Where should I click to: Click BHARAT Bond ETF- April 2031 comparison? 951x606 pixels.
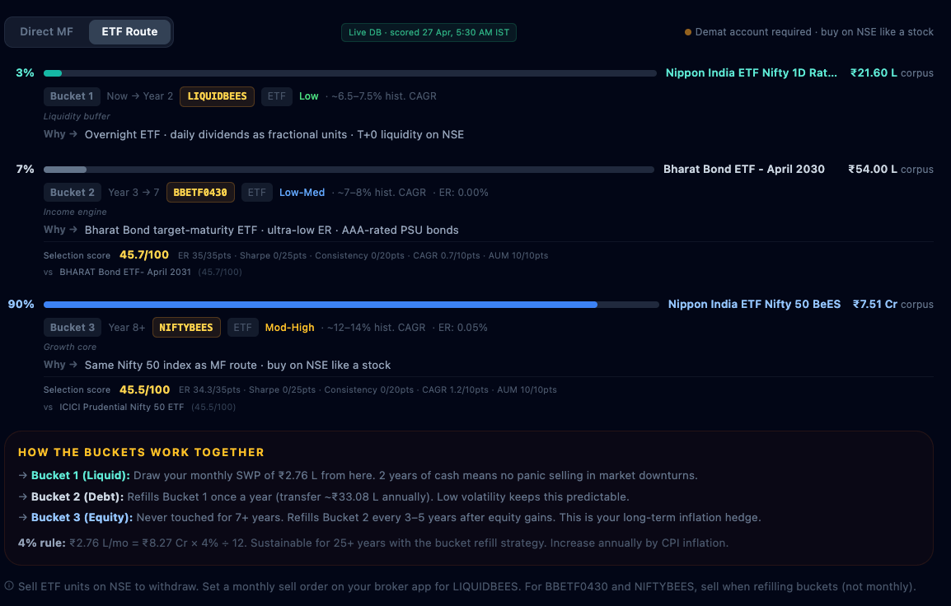[x=125, y=272]
